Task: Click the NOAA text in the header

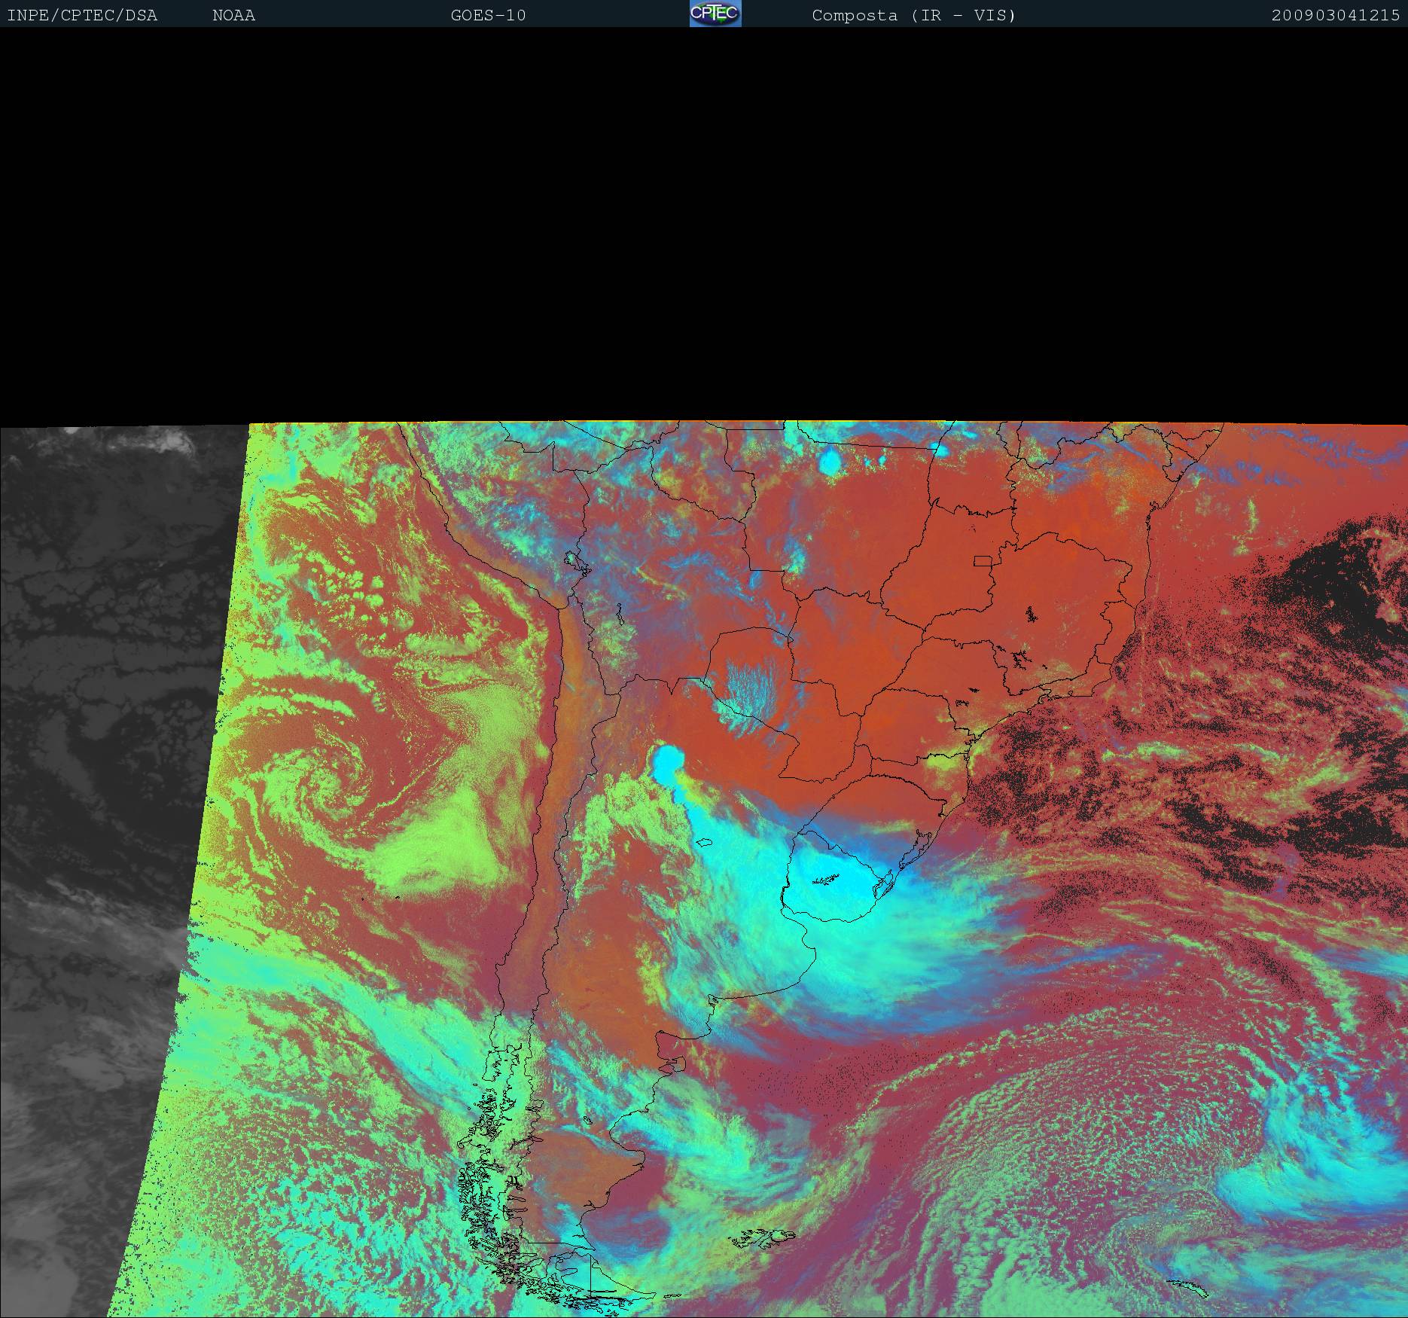Action: (x=233, y=15)
